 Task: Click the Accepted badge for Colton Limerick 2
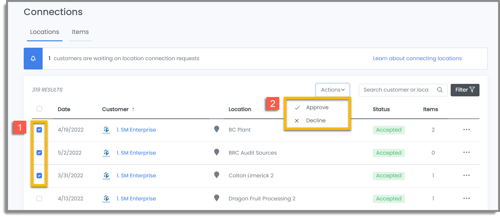[x=389, y=176]
